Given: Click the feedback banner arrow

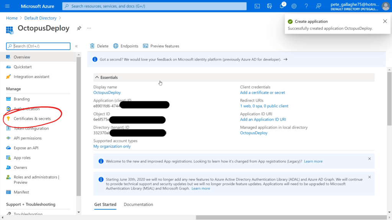Looking at the screenshot, I should (x=285, y=59).
